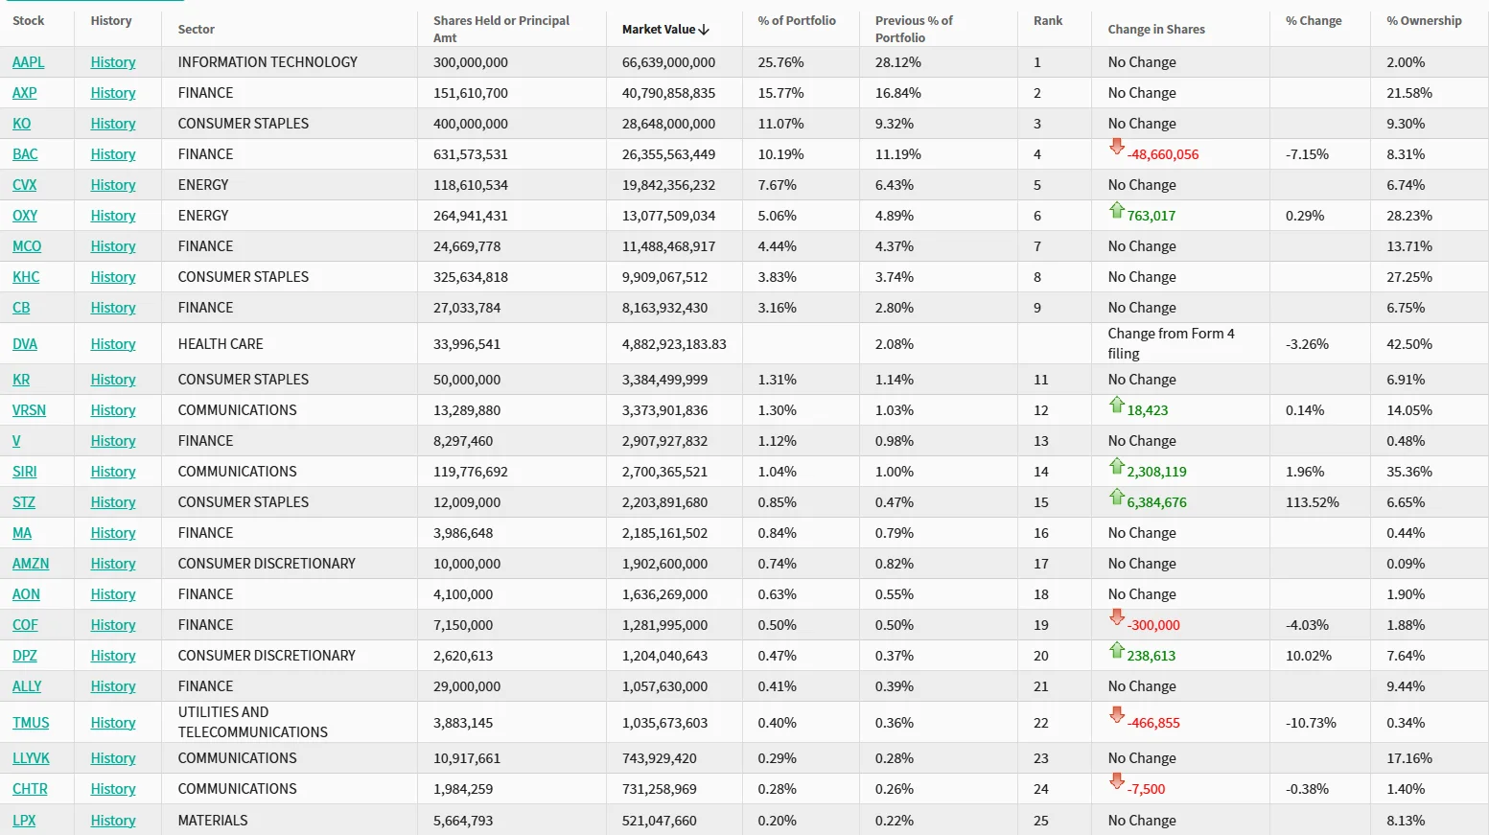Click the red down arrow in COF row
1489x835 pixels.
1116,617
